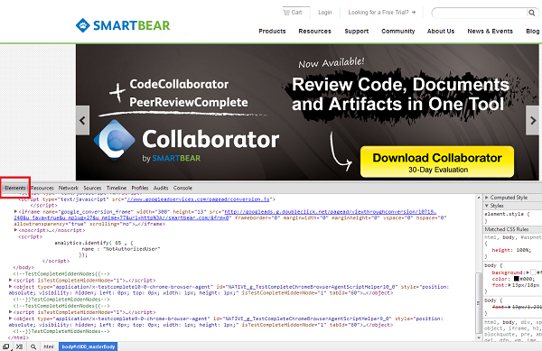Open the Products menu
The height and width of the screenshot is (351, 542).
[272, 31]
